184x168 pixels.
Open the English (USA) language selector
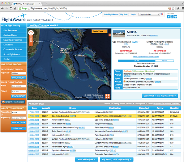tap(149, 14)
